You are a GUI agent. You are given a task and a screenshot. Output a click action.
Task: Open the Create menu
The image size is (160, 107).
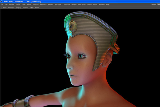(11, 5)
